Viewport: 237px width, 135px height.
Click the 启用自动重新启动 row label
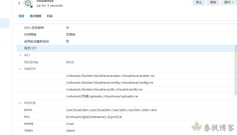(36, 42)
